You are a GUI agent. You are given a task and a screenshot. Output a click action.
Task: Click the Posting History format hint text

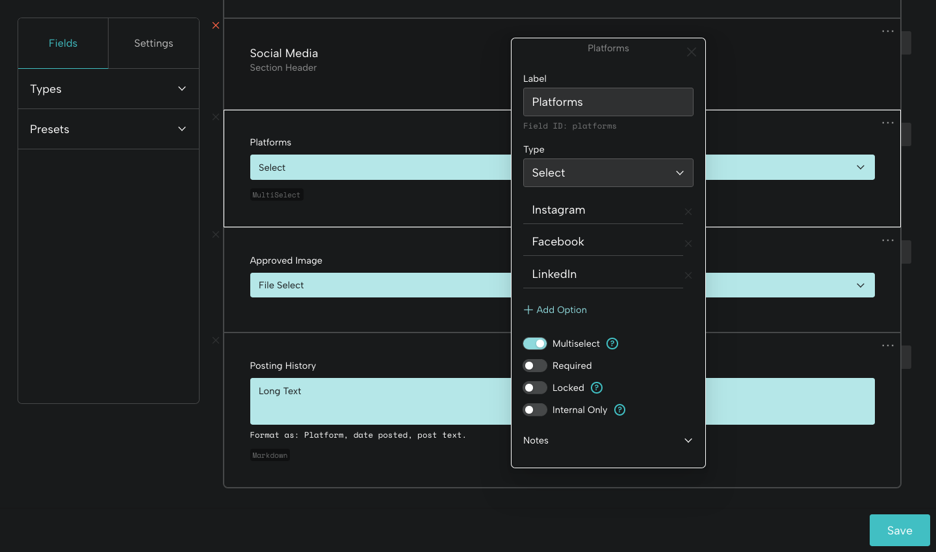(358, 435)
